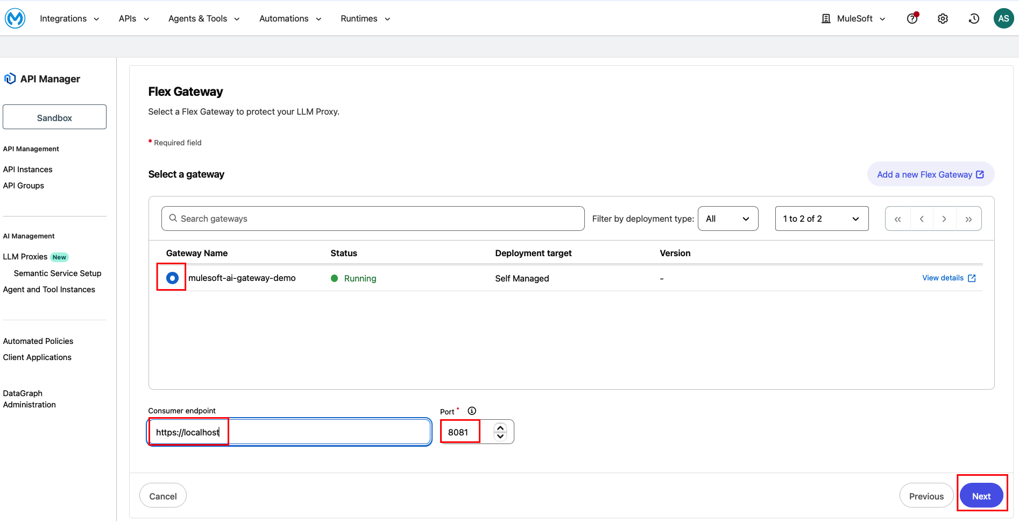Open Add a new Flex Gateway link

930,174
